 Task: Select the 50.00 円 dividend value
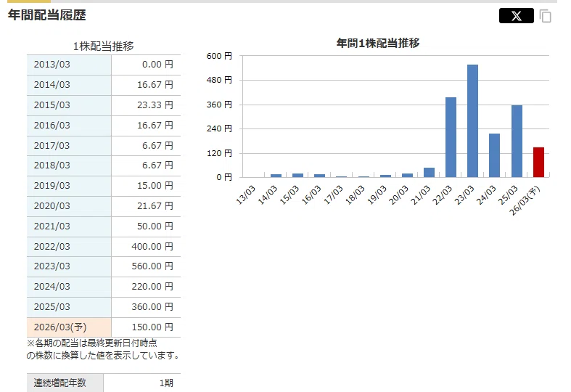(146, 226)
